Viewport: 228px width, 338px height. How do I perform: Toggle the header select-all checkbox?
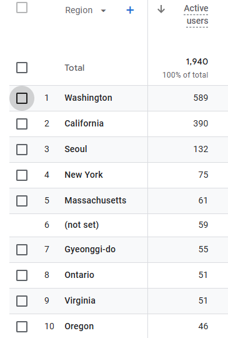coord(22,8)
